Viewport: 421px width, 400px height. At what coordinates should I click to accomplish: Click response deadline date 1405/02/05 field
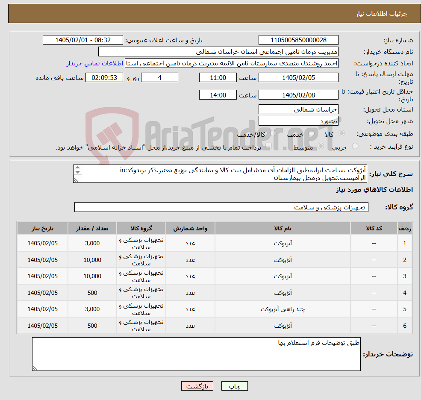298,78
